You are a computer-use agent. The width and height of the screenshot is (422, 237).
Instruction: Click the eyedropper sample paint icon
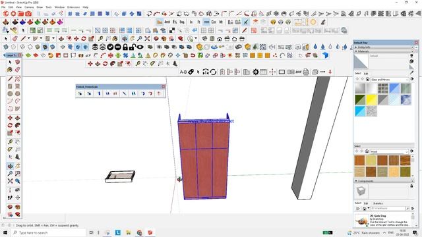pyautogui.click(x=411, y=73)
